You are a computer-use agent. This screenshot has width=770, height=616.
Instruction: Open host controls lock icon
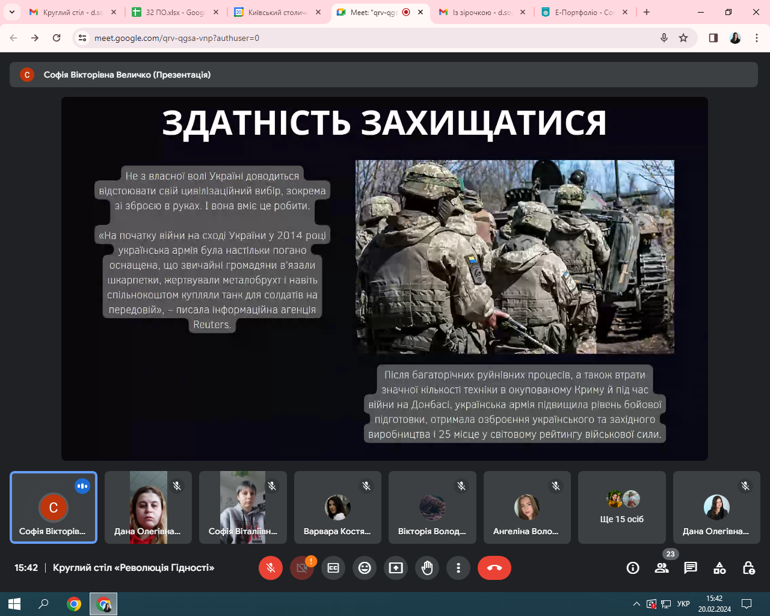tap(748, 568)
